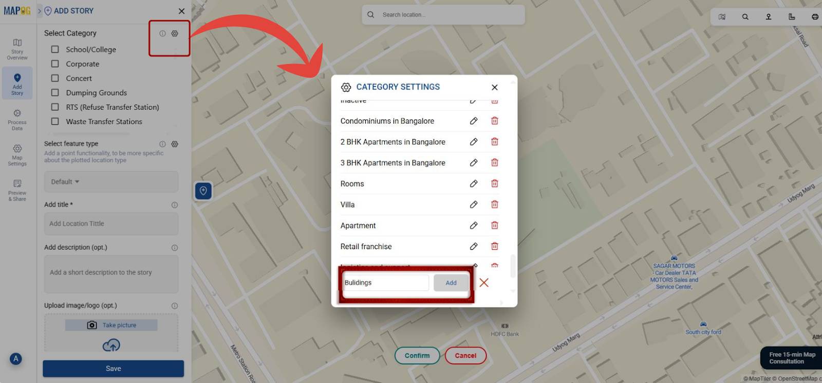Open Map Settings from the sidebar
This screenshot has height=383, width=822.
pos(17,155)
